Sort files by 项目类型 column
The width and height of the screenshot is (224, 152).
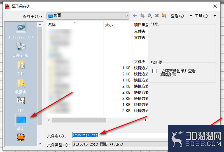[x=141, y=25]
